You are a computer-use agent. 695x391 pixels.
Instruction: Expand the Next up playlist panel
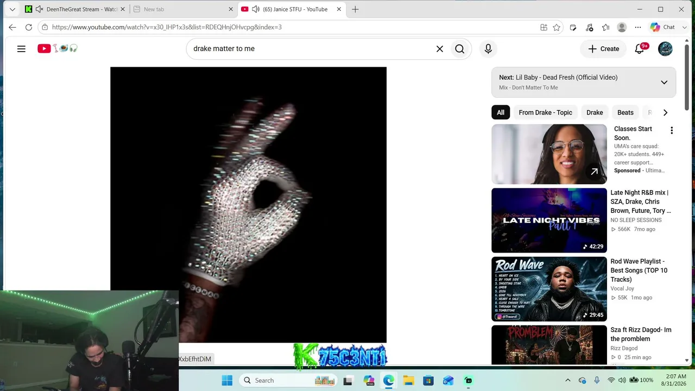coord(664,83)
